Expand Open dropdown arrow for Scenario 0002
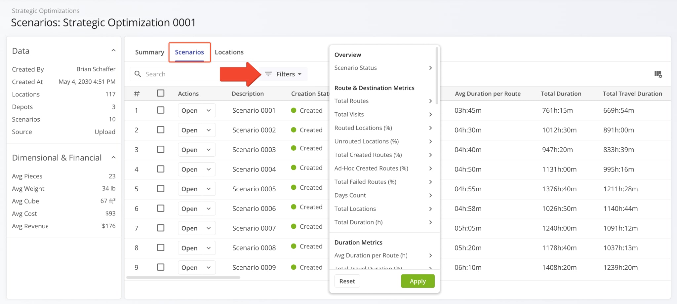The width and height of the screenshot is (677, 304). (x=209, y=130)
